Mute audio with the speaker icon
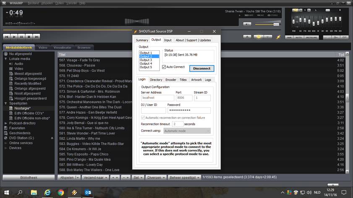This screenshot has height=198, width=353. [247, 24]
